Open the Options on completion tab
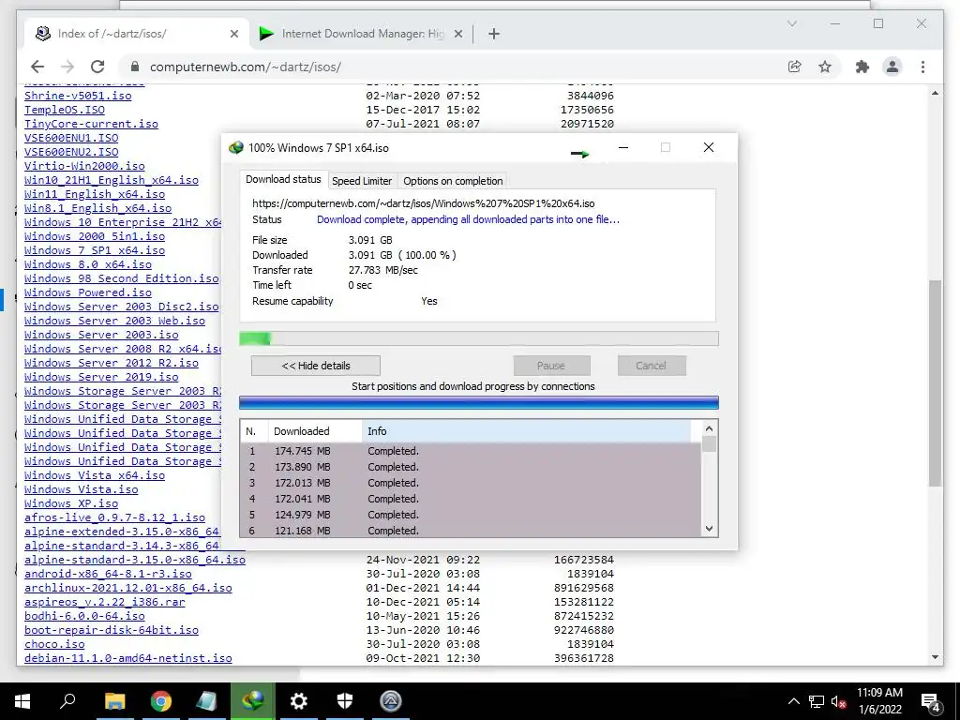960x720 pixels. (x=453, y=181)
